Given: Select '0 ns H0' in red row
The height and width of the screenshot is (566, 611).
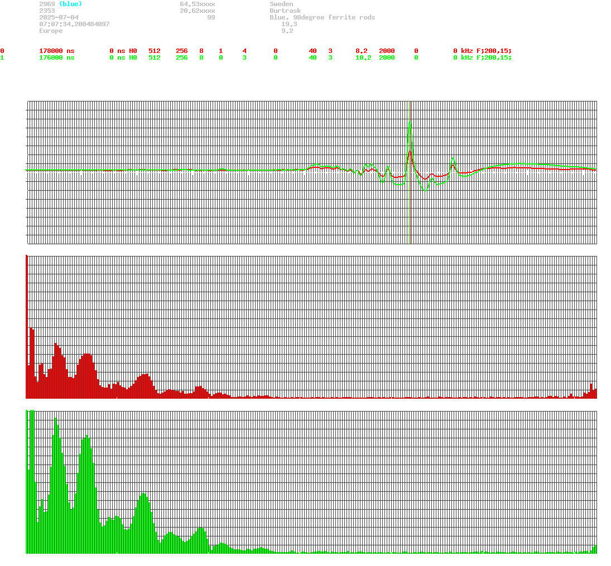Looking at the screenshot, I should 123,51.
